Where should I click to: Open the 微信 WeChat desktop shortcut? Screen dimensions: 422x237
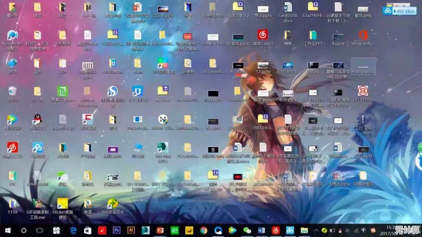62,176
